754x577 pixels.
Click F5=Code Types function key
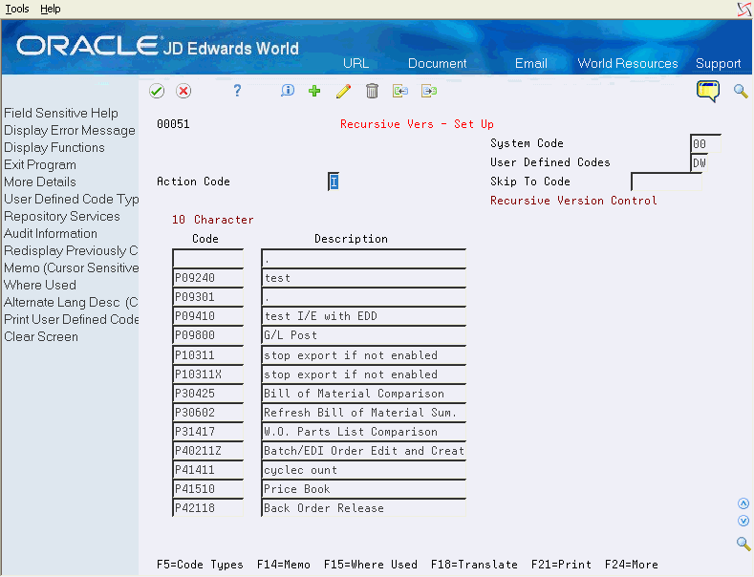tap(200, 565)
